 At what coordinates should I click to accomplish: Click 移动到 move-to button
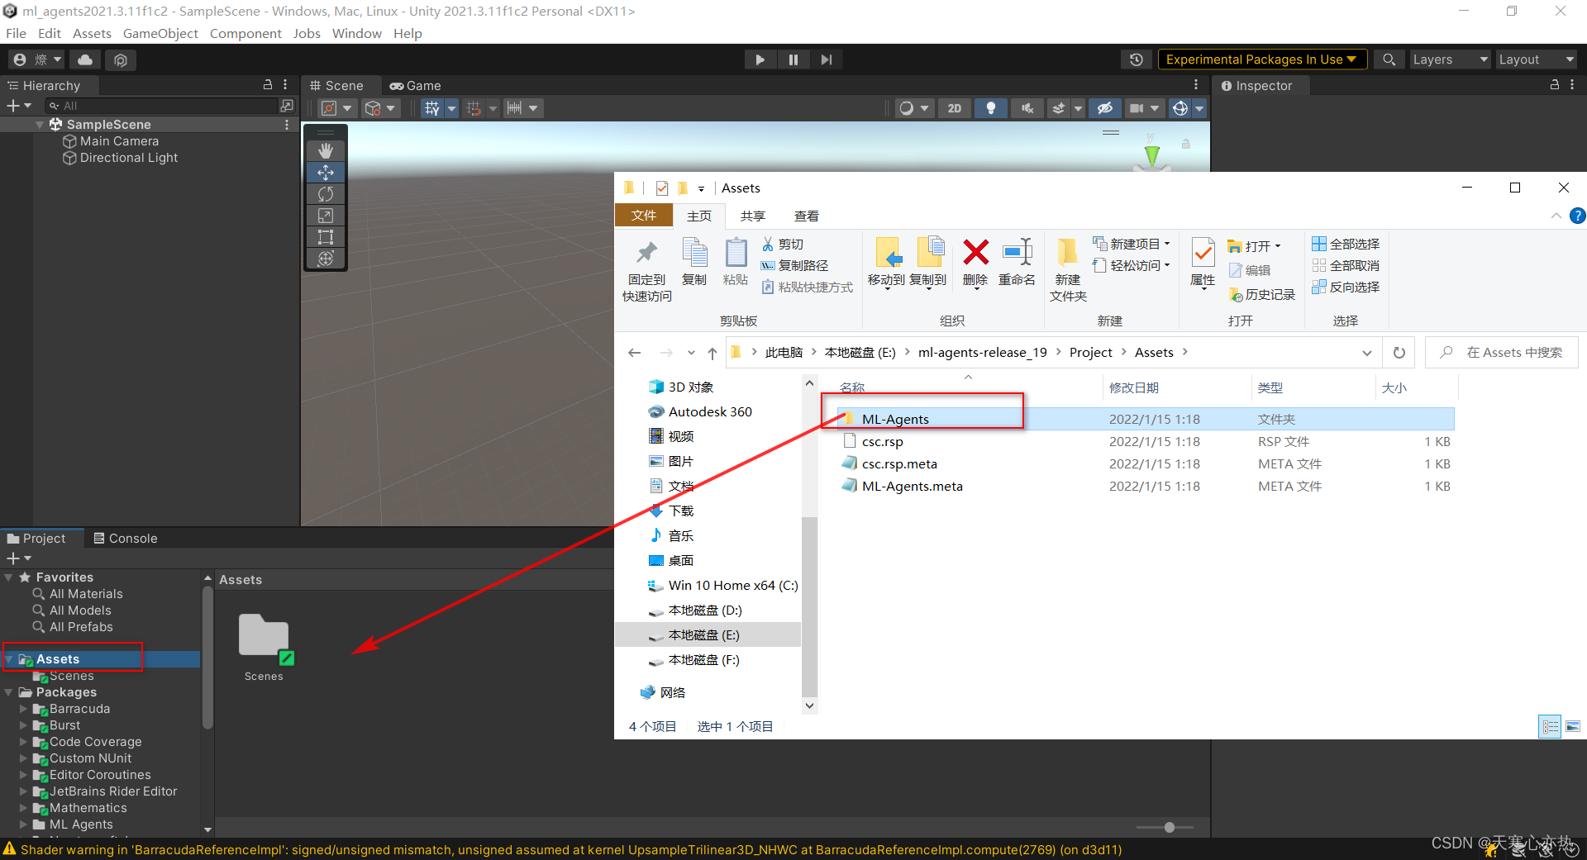click(887, 264)
